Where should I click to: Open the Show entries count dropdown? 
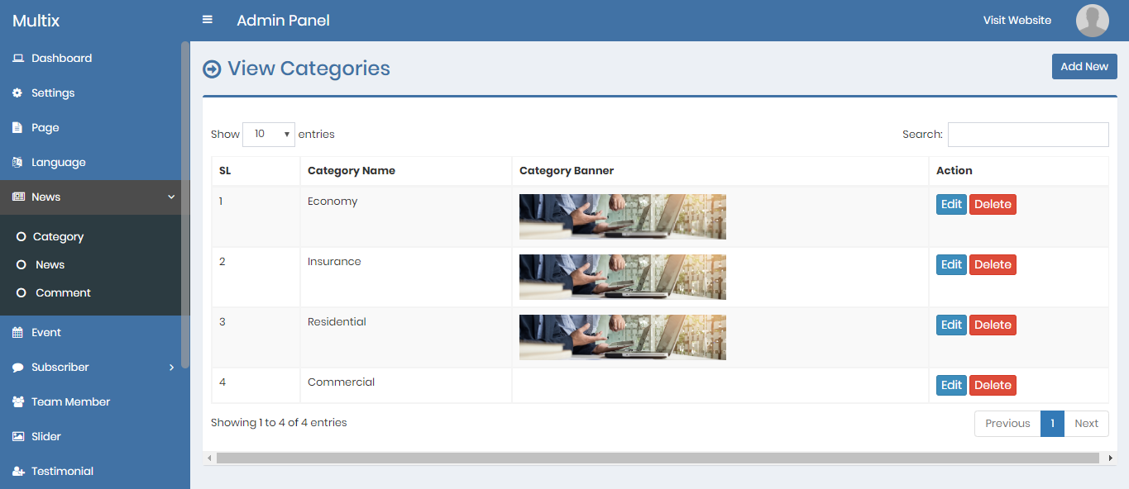click(x=268, y=134)
